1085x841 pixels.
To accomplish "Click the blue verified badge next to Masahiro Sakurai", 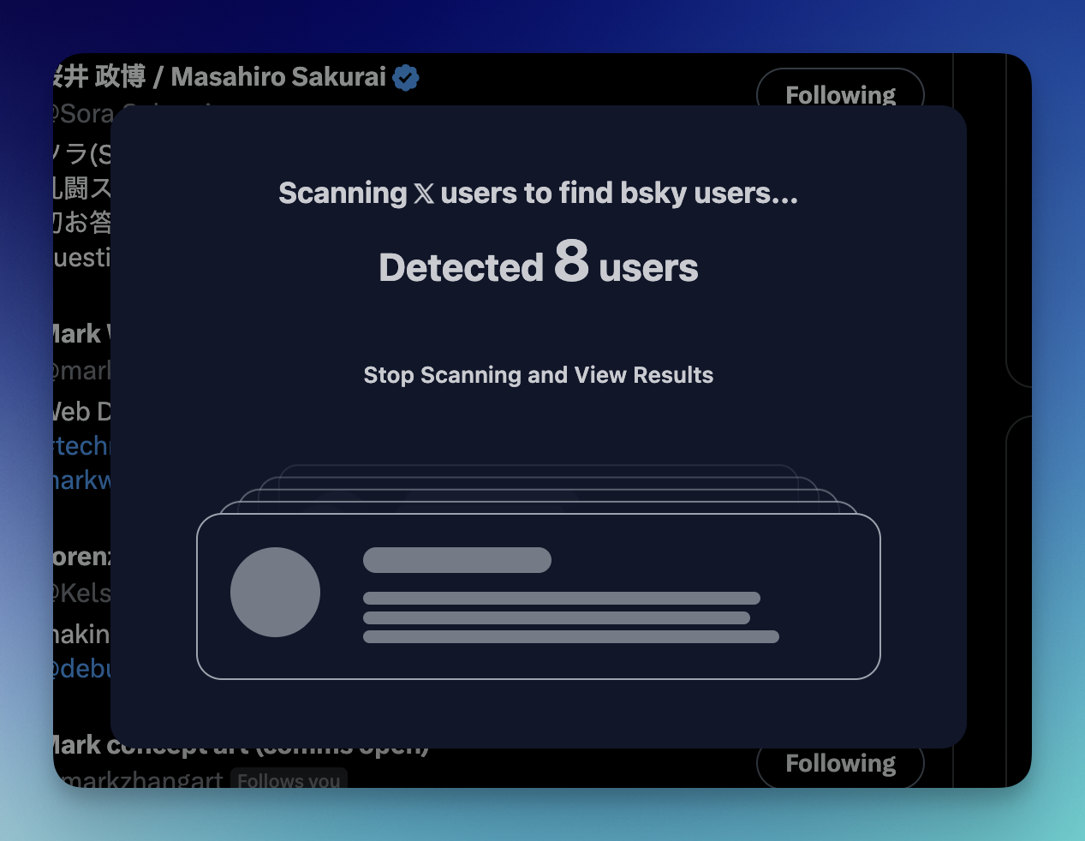I will point(406,76).
